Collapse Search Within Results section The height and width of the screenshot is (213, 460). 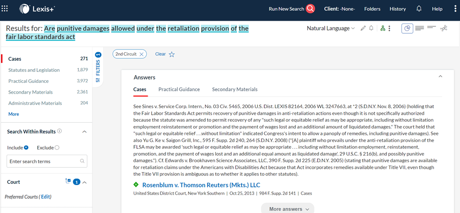(84, 132)
